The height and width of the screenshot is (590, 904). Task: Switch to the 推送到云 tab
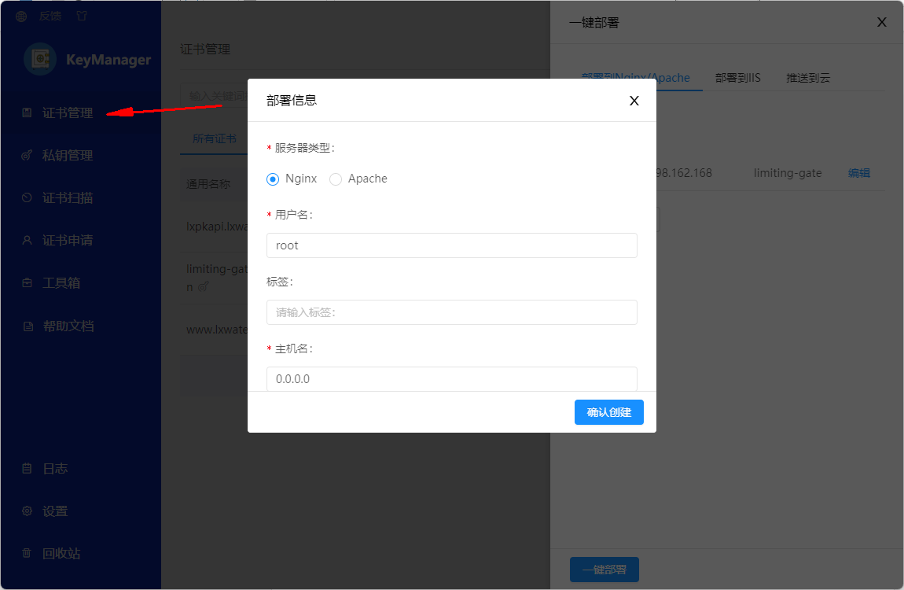pos(808,78)
